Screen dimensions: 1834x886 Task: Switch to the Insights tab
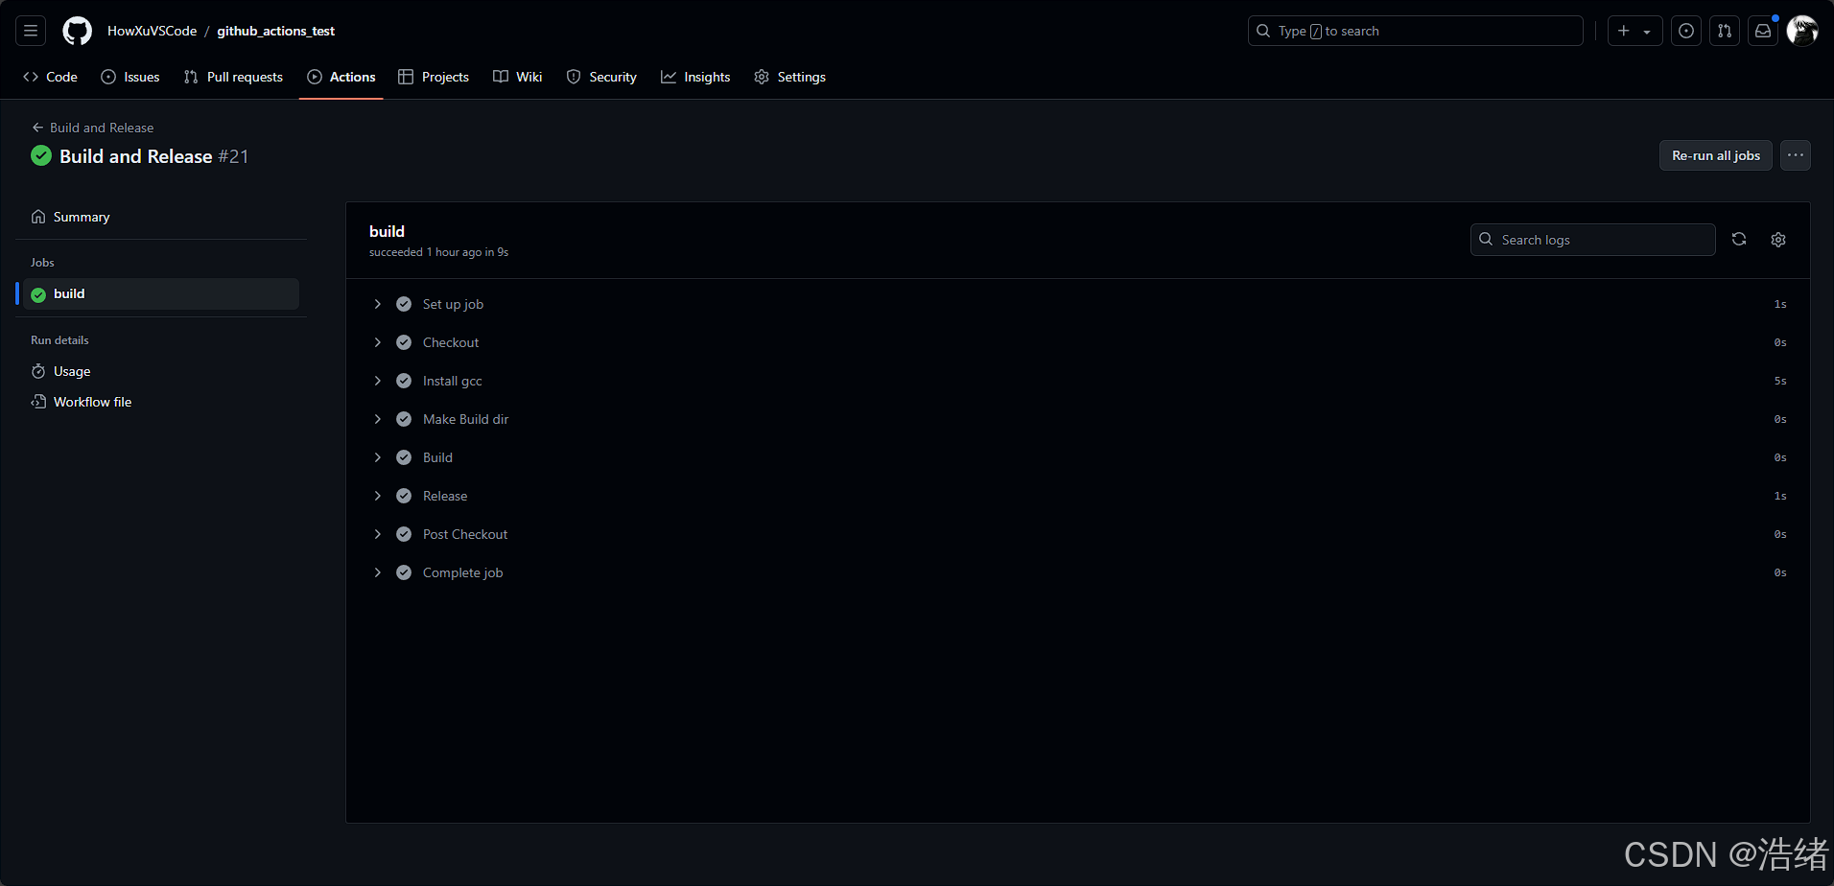tap(695, 77)
